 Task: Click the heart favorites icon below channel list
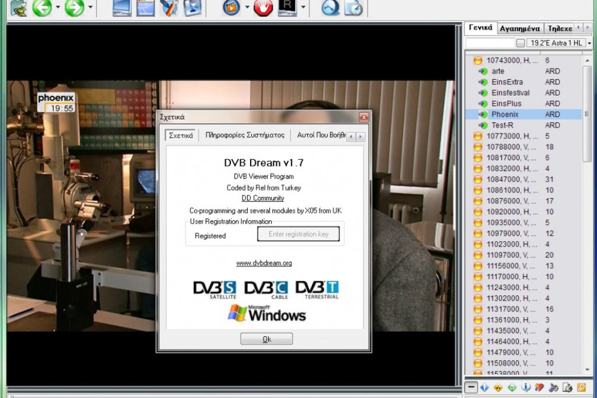click(540, 388)
